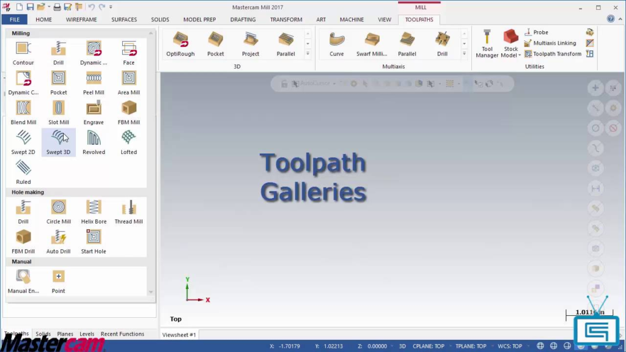Pick the Dynamic Contour toolpath

coord(23,83)
